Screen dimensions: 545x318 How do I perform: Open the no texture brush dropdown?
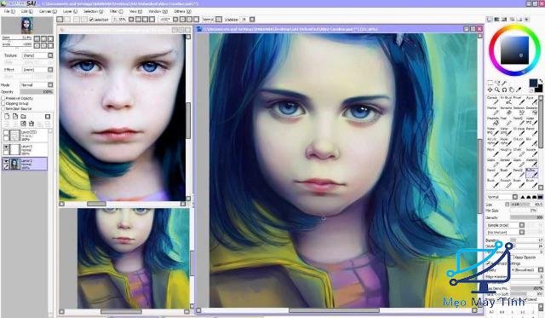(x=505, y=232)
